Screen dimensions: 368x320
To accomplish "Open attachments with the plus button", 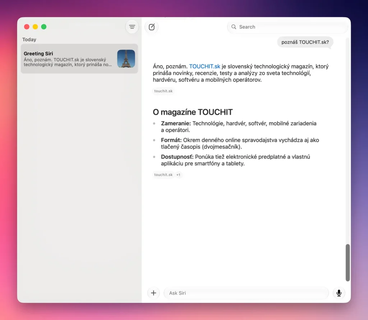I will coord(153,293).
